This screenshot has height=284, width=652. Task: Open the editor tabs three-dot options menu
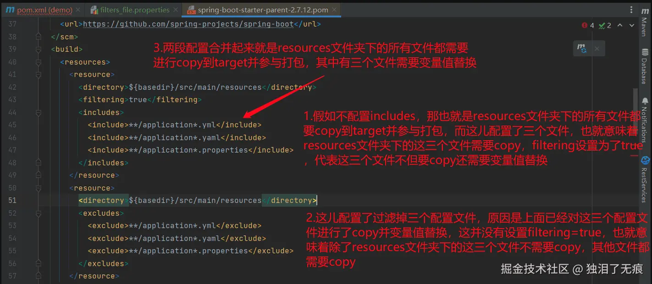tap(632, 10)
